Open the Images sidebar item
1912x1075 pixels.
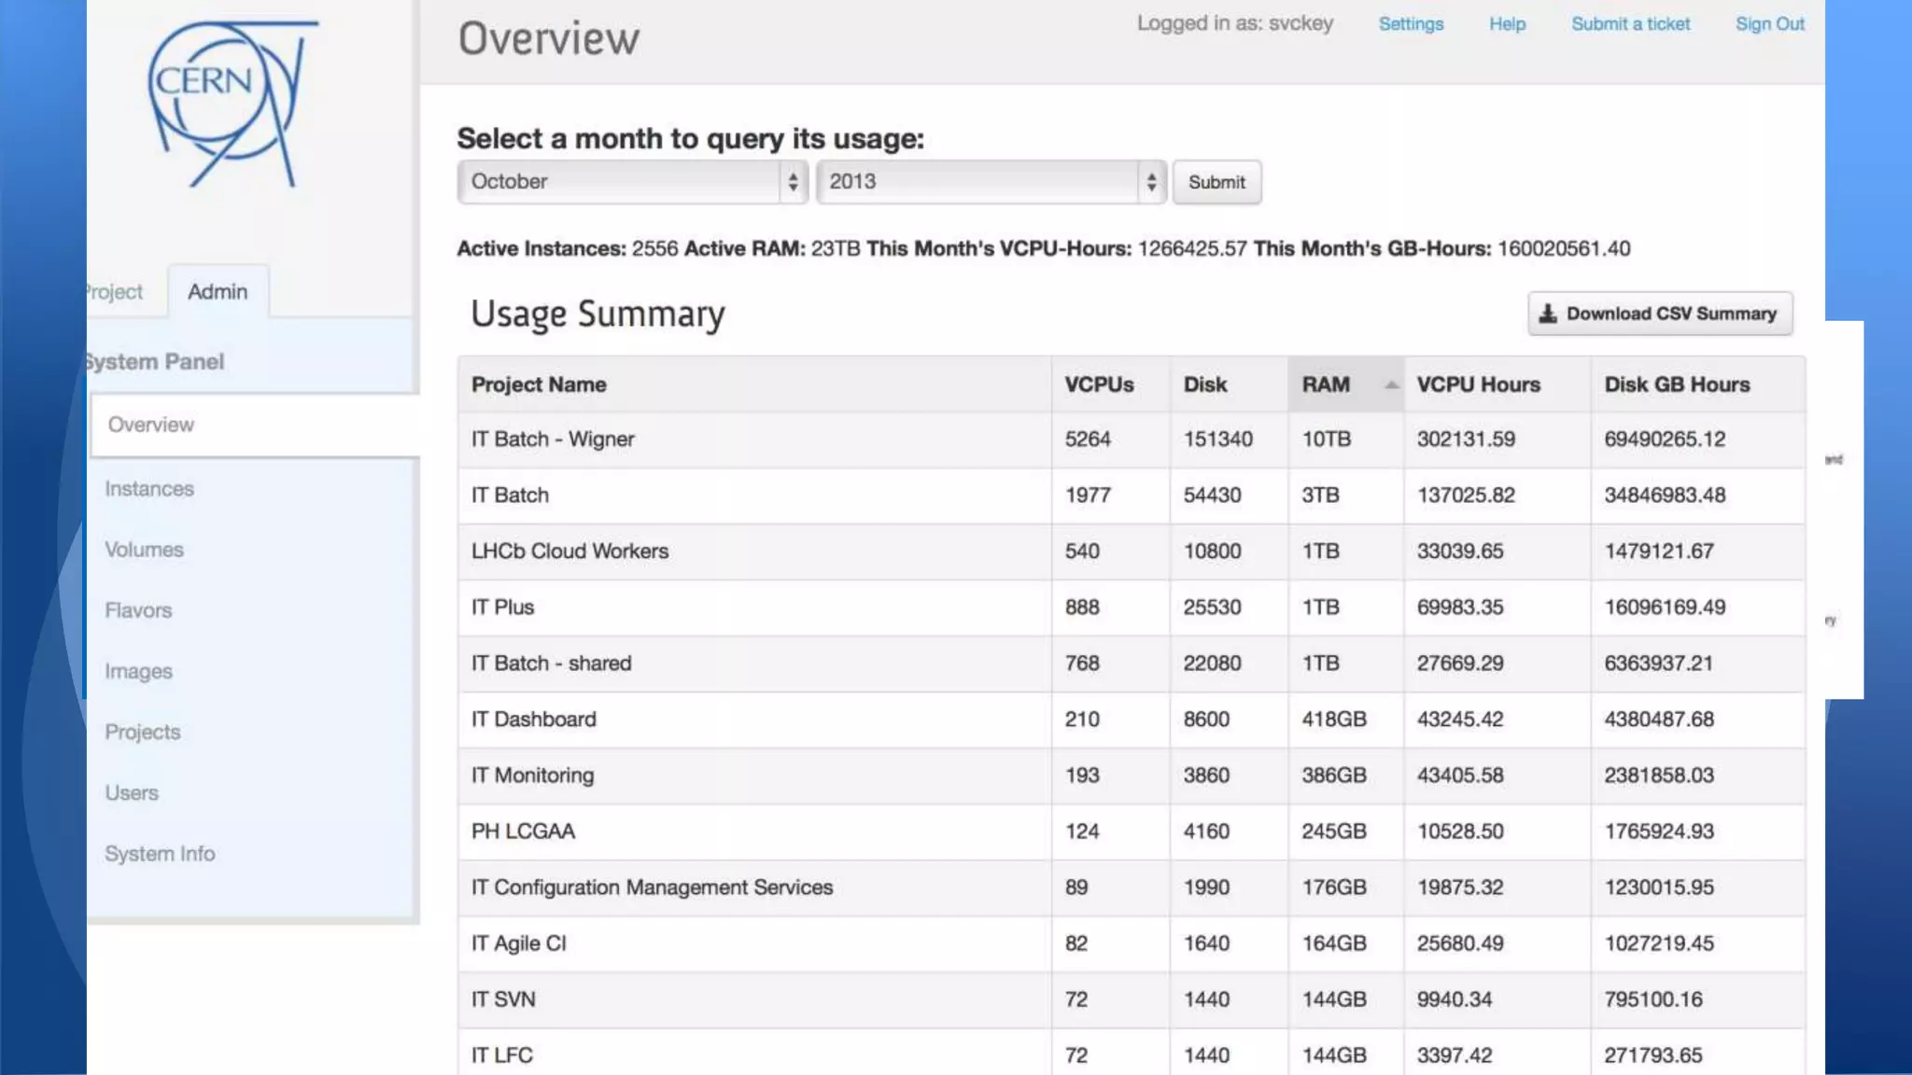tap(138, 671)
